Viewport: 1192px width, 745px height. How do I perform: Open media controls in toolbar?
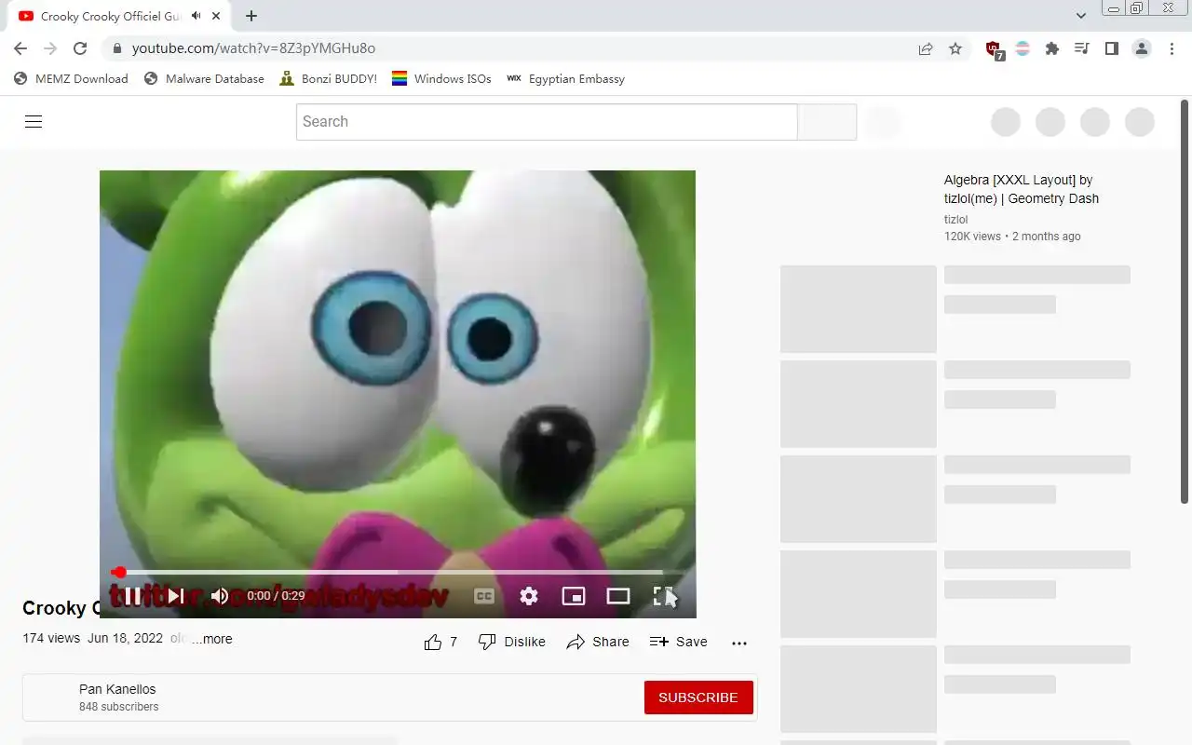[1082, 48]
